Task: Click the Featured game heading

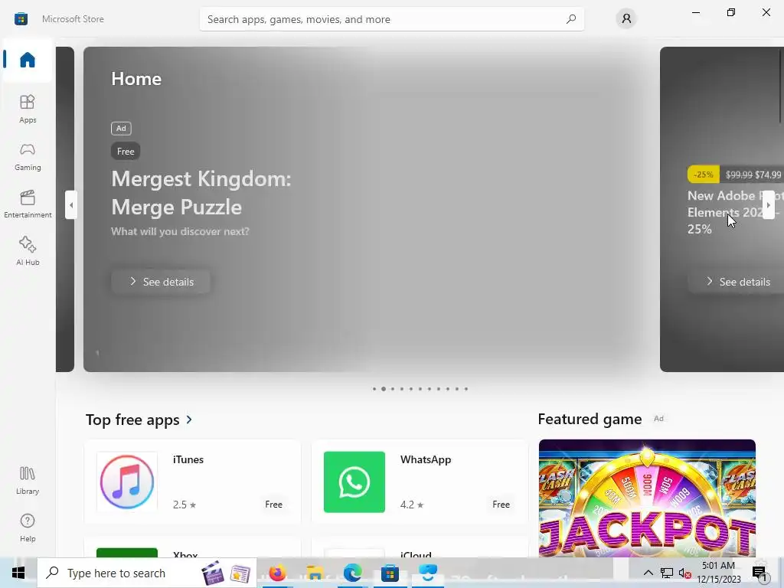Action: (590, 419)
